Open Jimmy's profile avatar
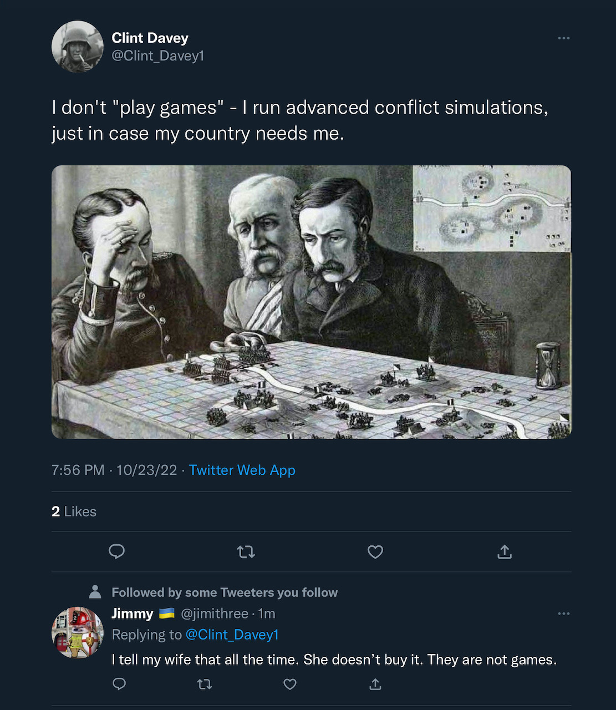The image size is (616, 710). 78,632
